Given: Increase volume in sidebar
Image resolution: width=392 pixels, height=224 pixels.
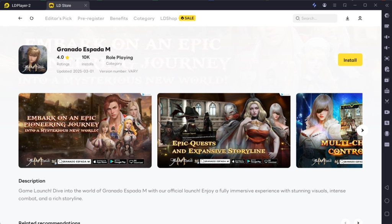Looking at the screenshot, I should [387, 37].
